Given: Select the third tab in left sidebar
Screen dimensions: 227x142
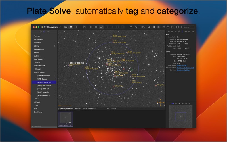Looking at the screenshot, I should tap(47, 32).
